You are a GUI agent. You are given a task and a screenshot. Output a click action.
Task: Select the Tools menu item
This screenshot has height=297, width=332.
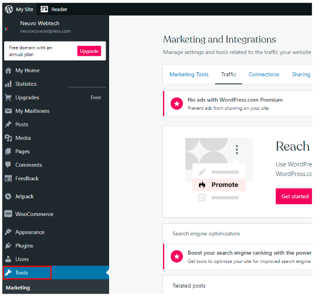[x=27, y=272]
